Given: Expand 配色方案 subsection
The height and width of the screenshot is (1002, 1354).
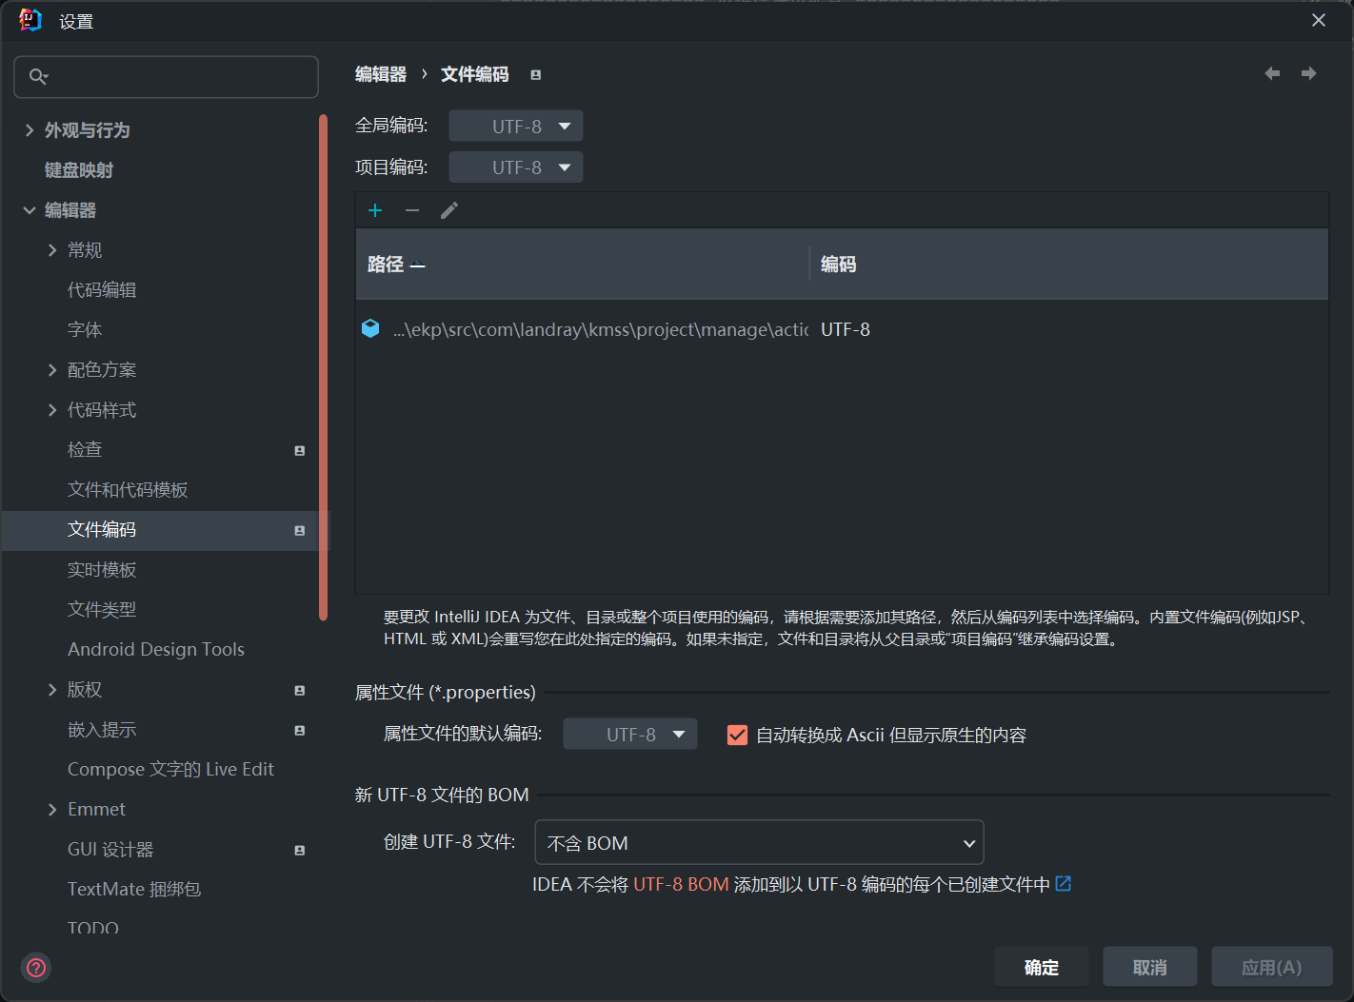Looking at the screenshot, I should 52,370.
